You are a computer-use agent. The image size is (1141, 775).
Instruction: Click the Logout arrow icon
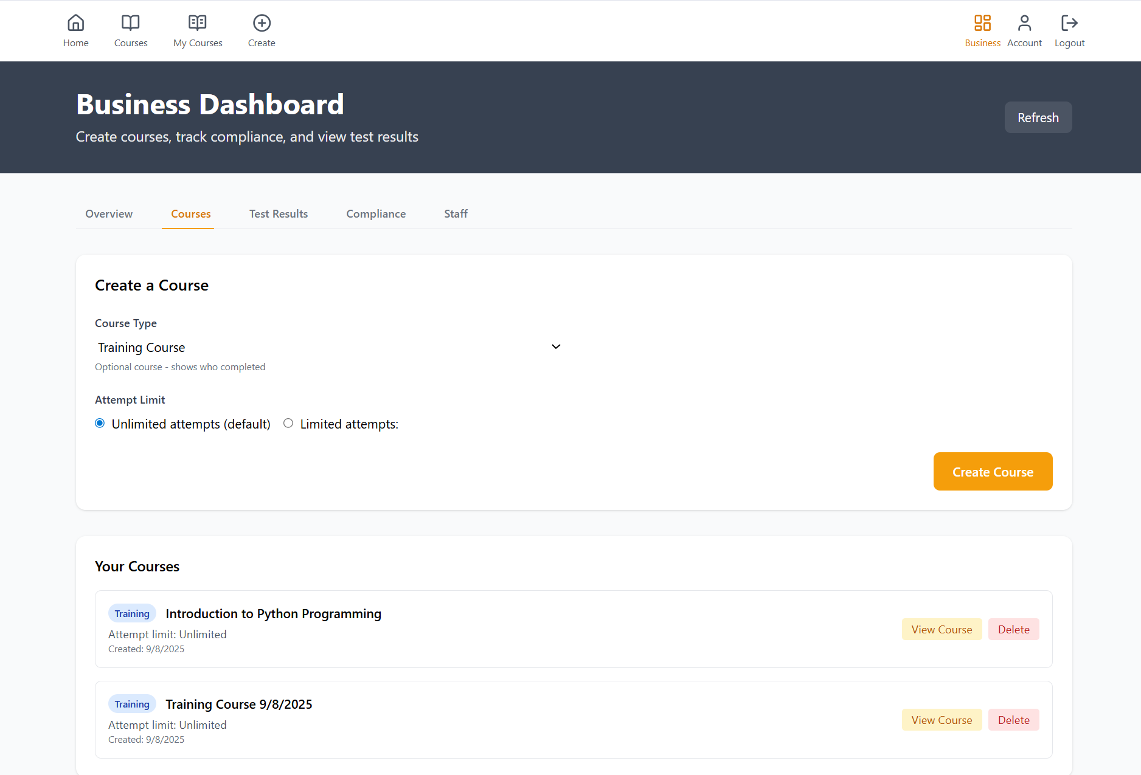1069,23
